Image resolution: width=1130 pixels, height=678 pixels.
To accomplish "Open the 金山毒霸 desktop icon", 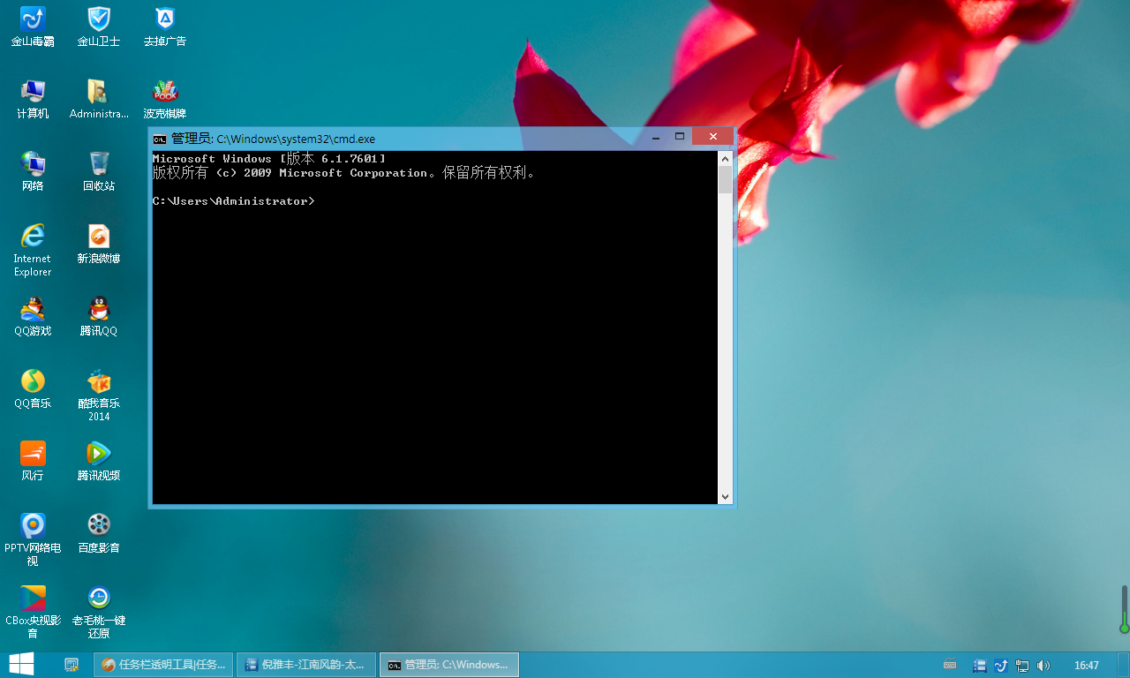I will (x=33, y=26).
